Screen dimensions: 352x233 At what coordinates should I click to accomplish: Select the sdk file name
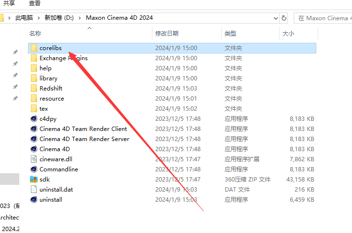point(45,179)
